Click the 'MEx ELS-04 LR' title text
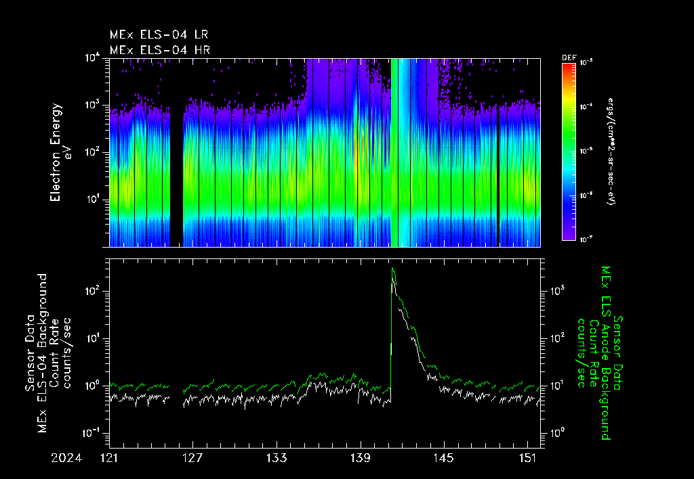This screenshot has height=479, width=694. pos(159,35)
